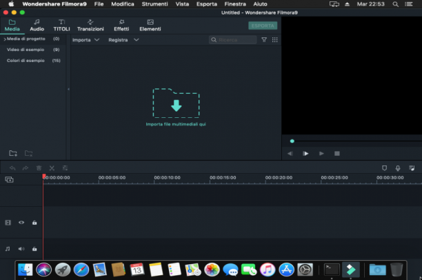Open the Registra dropdown
Image resolution: width=422 pixels, height=280 pixels.
coord(123,40)
